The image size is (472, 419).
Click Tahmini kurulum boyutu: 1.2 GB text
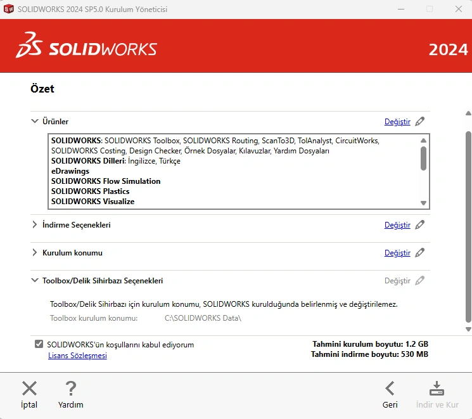pos(370,344)
